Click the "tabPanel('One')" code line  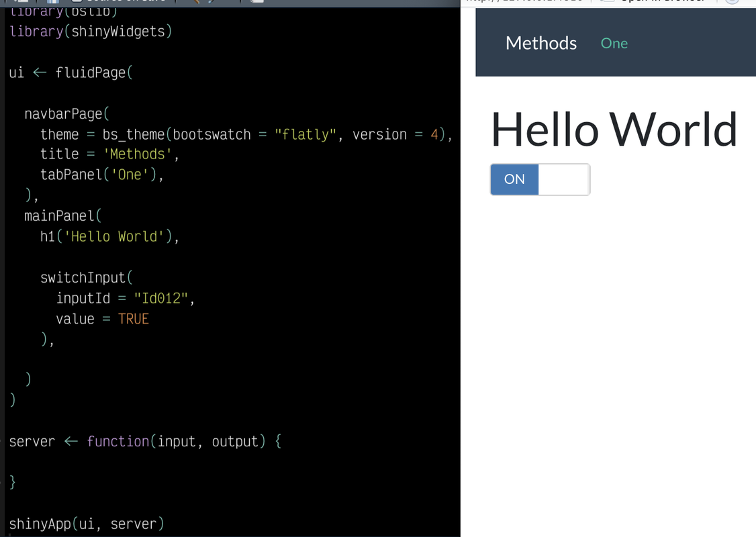pos(102,175)
